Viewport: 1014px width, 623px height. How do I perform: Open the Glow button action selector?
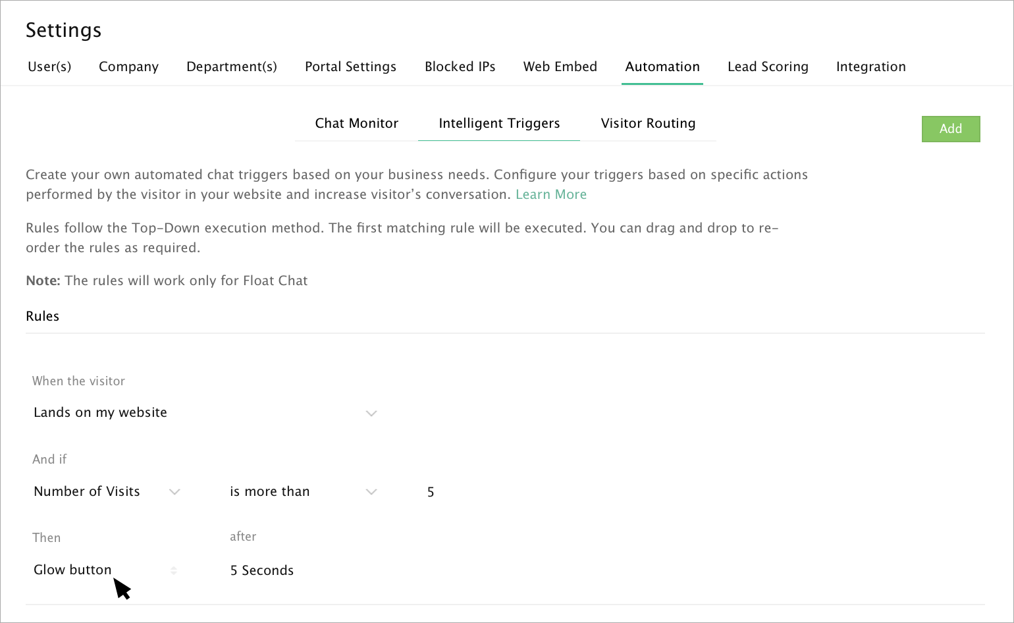[x=105, y=570]
